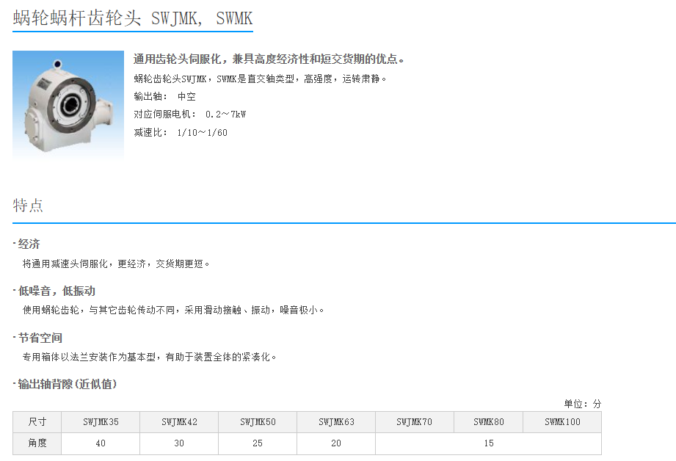The width and height of the screenshot is (676, 461).
Task: Click the 经济 feature heading
Action: (29, 244)
